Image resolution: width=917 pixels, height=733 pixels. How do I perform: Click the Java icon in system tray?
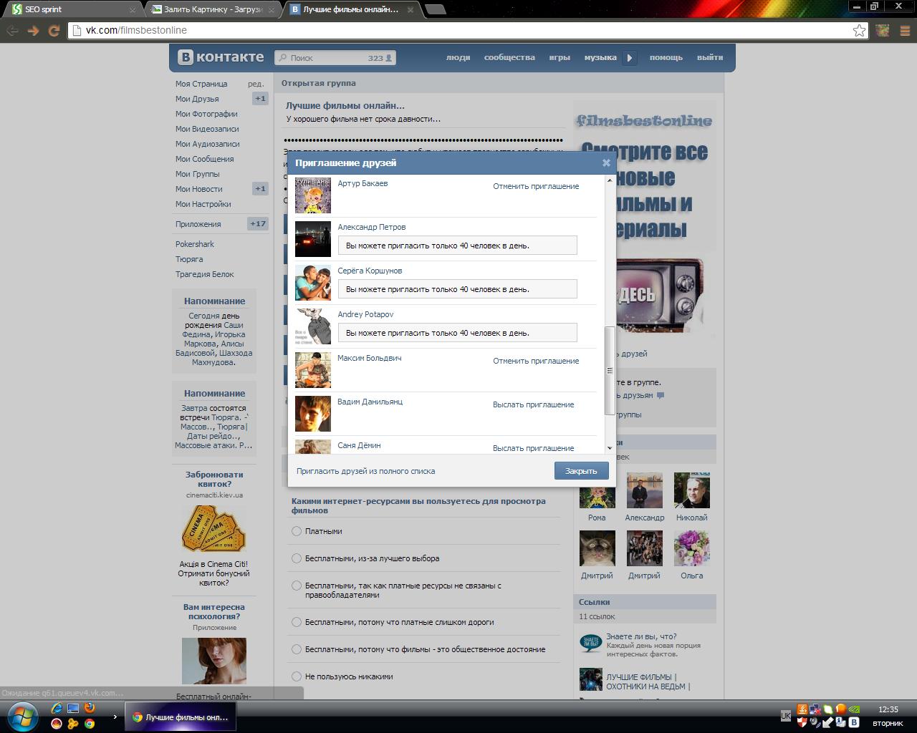[x=802, y=709]
